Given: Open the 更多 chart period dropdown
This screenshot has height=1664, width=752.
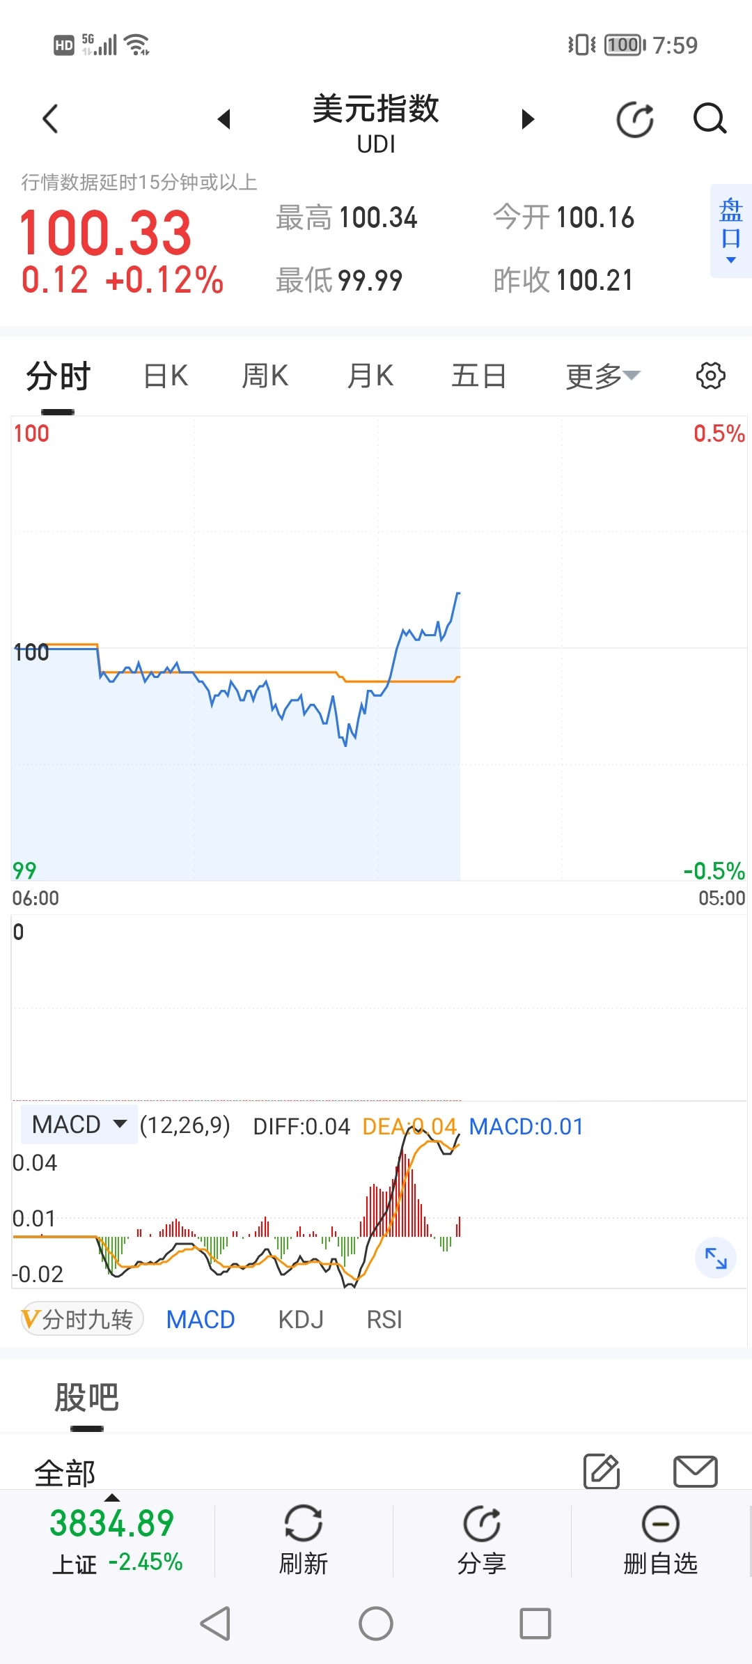Looking at the screenshot, I should point(602,376).
